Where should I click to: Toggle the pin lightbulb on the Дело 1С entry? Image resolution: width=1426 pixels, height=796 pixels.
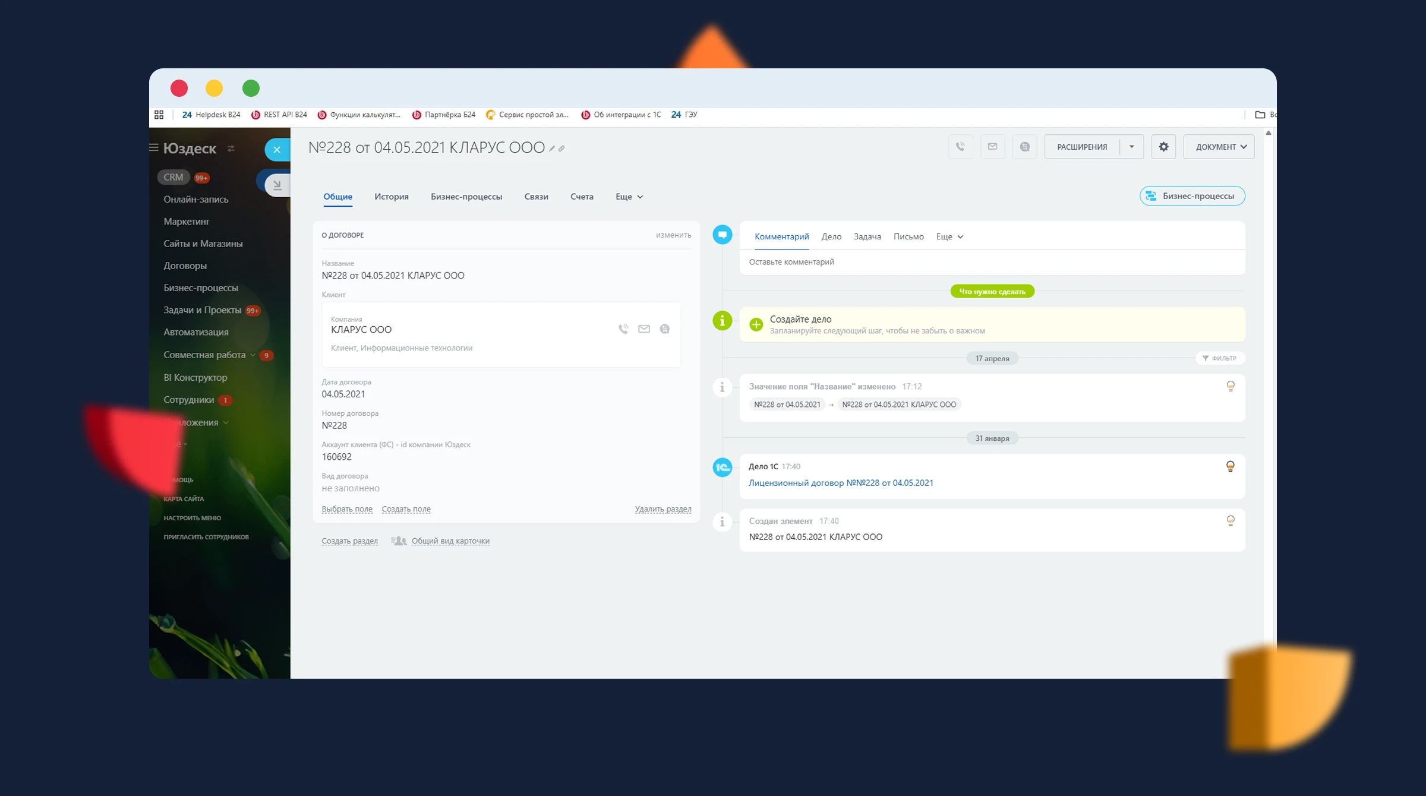pyautogui.click(x=1230, y=466)
